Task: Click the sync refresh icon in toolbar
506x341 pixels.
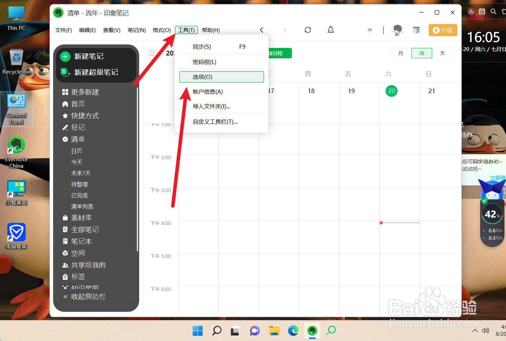Action: point(308,30)
